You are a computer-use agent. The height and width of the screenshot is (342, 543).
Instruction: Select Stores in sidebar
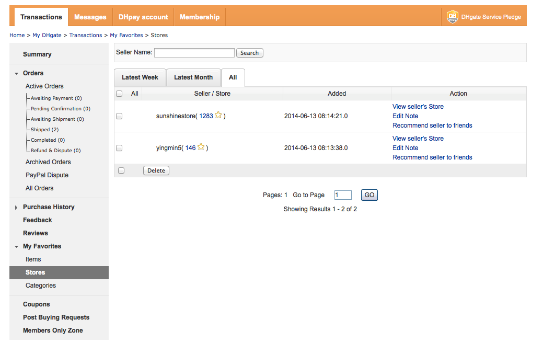(59, 272)
